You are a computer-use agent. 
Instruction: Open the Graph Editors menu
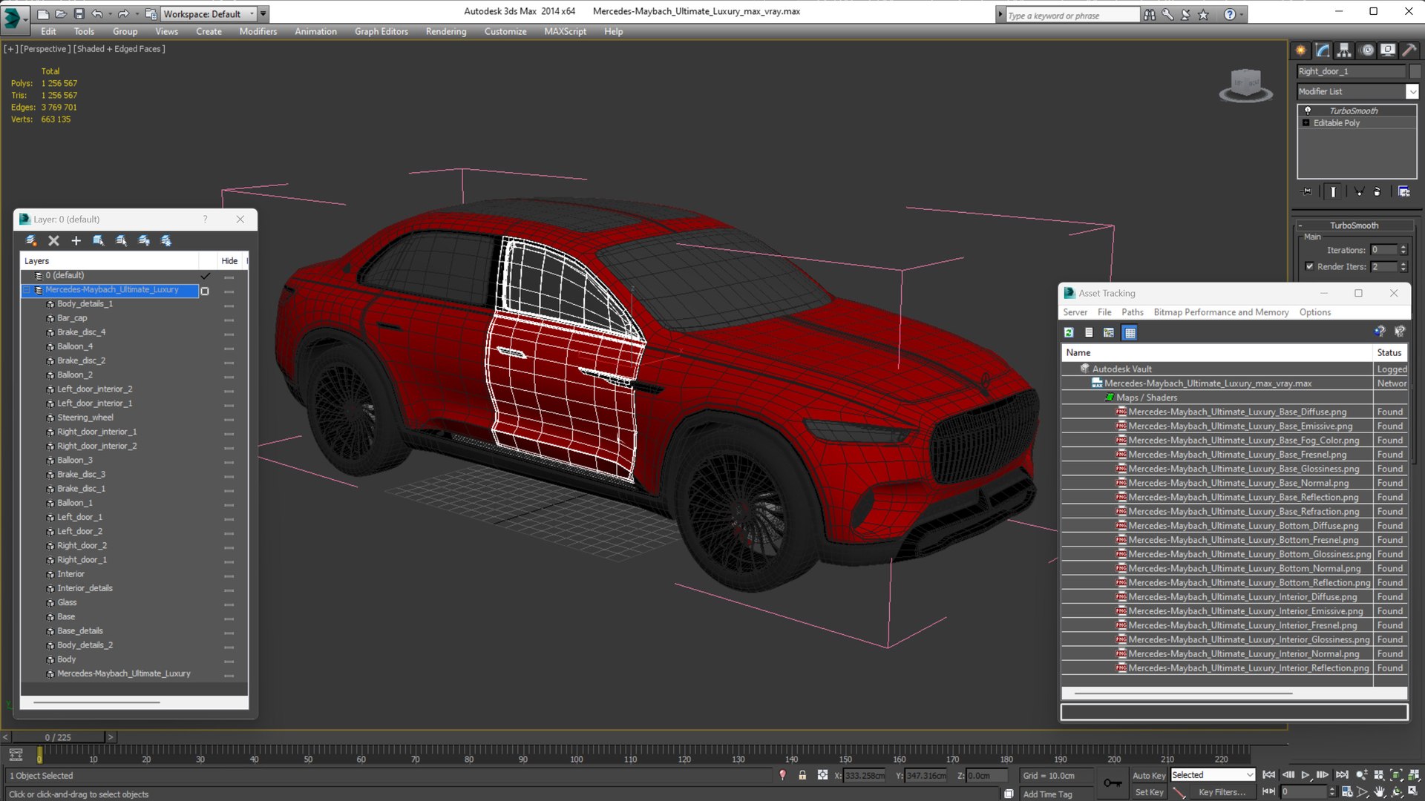coord(381,31)
